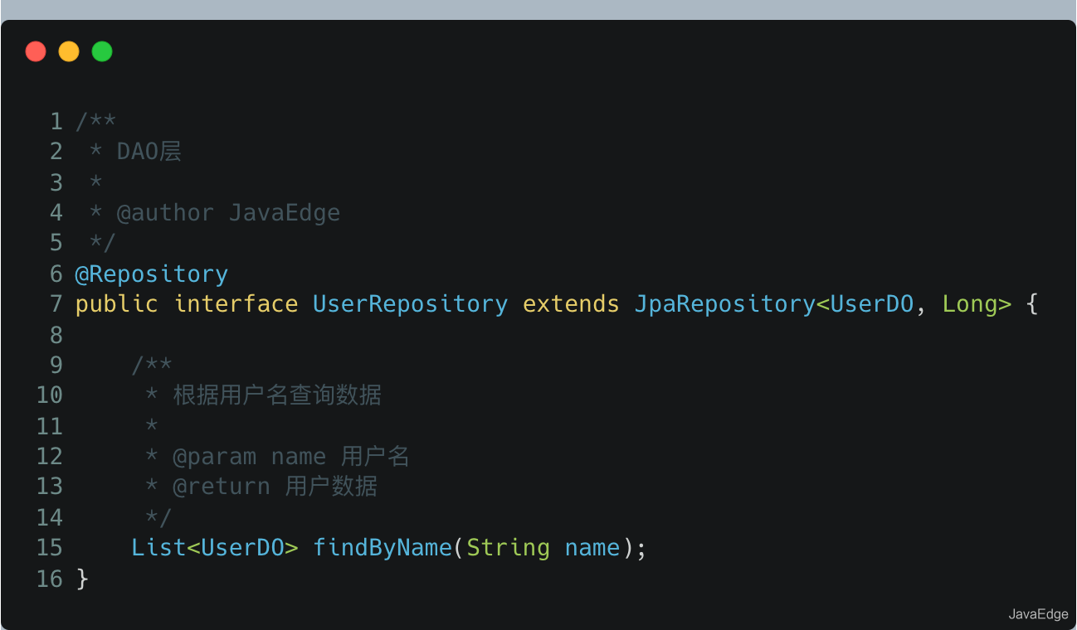Click the 'extends' keyword
The height and width of the screenshot is (630, 1077).
pyautogui.click(x=571, y=304)
